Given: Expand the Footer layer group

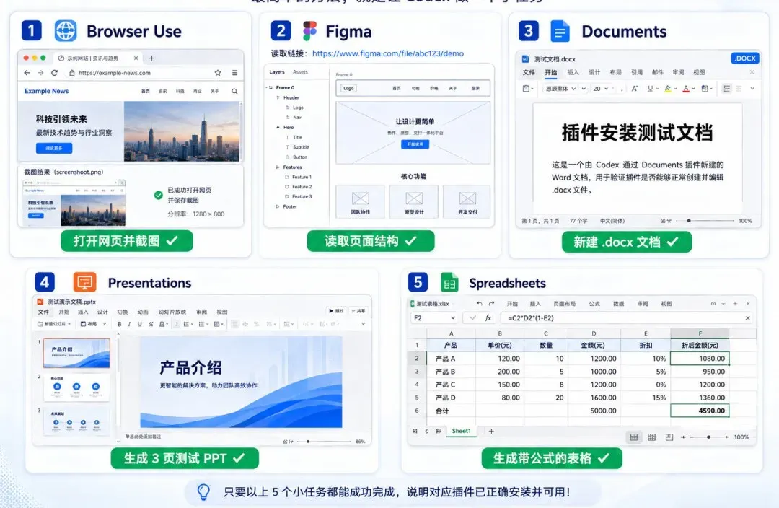Looking at the screenshot, I should tap(278, 206).
